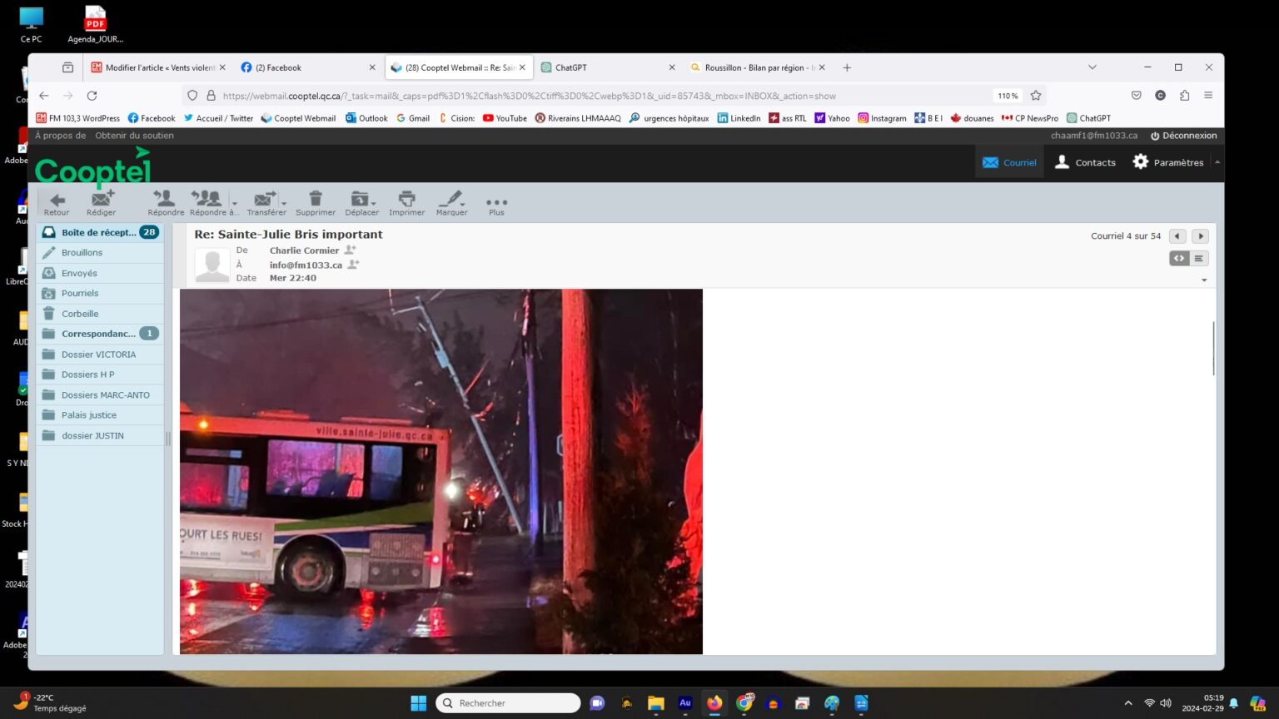Expand the Déplacer move-to-folder dropdown
This screenshot has height=719, width=1279.
374,203
